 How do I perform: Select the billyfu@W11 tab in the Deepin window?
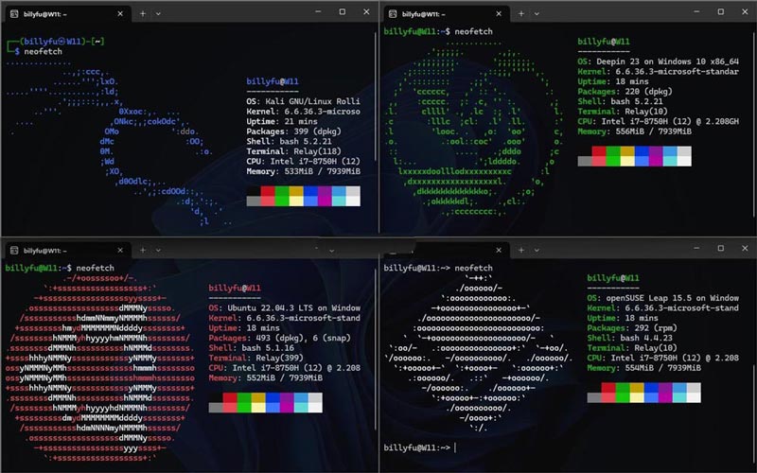click(x=440, y=14)
